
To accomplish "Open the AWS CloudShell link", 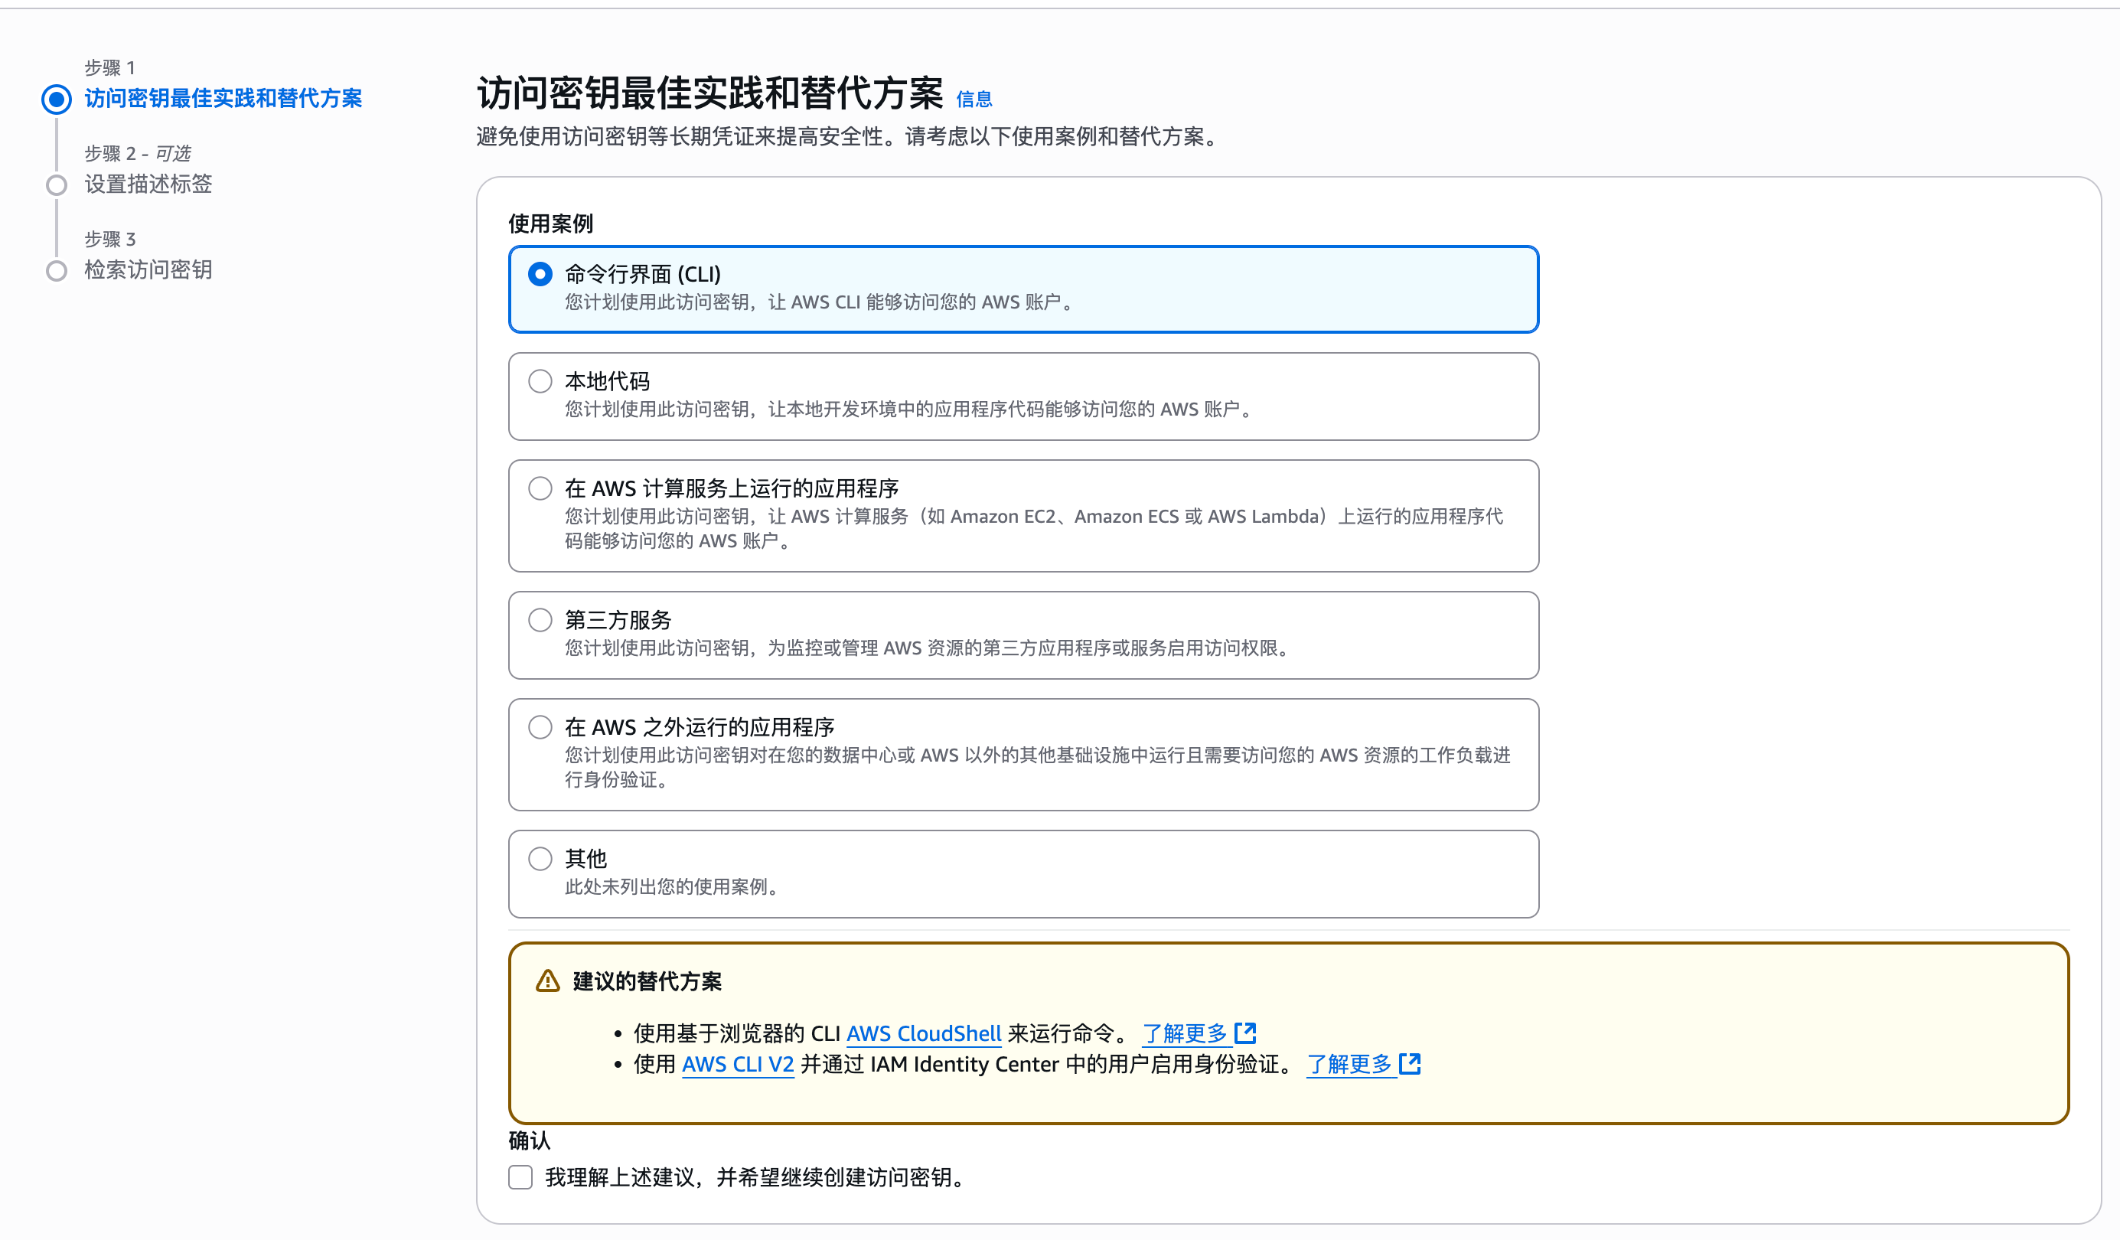I will (x=923, y=1033).
